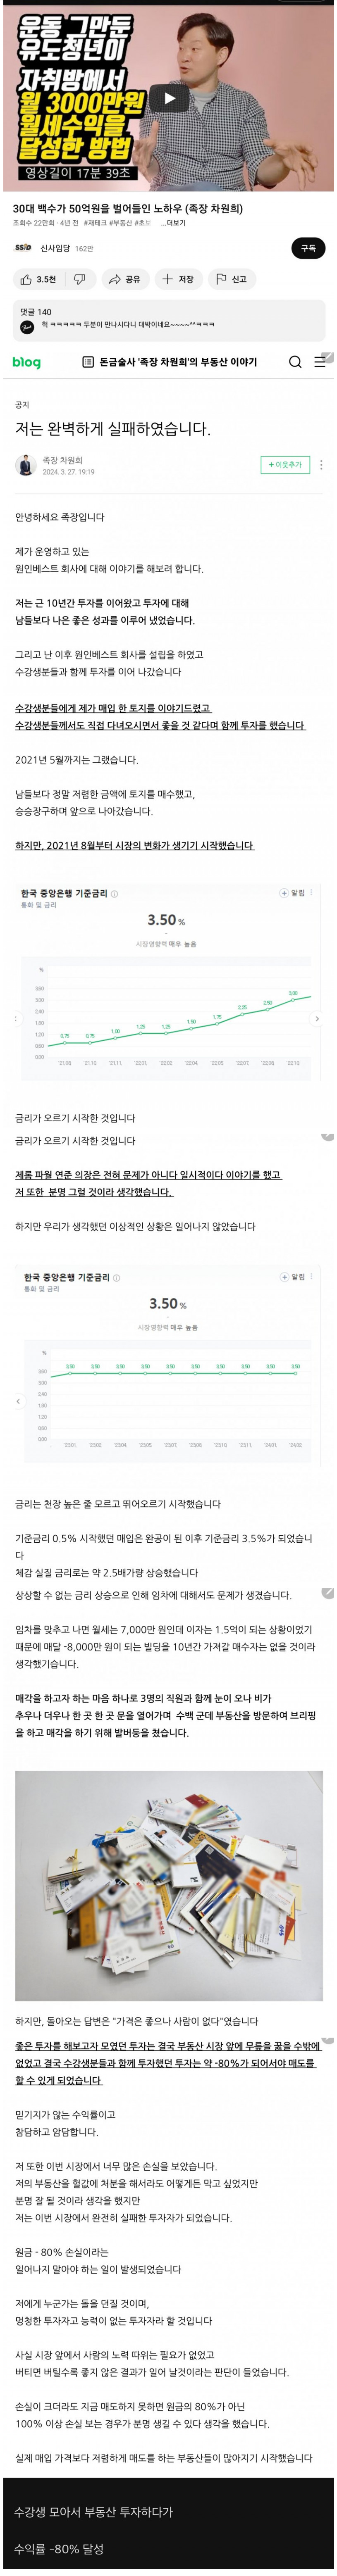Report the video with 신고 flag icon
This screenshot has width=337, height=2576.
pyautogui.click(x=231, y=279)
